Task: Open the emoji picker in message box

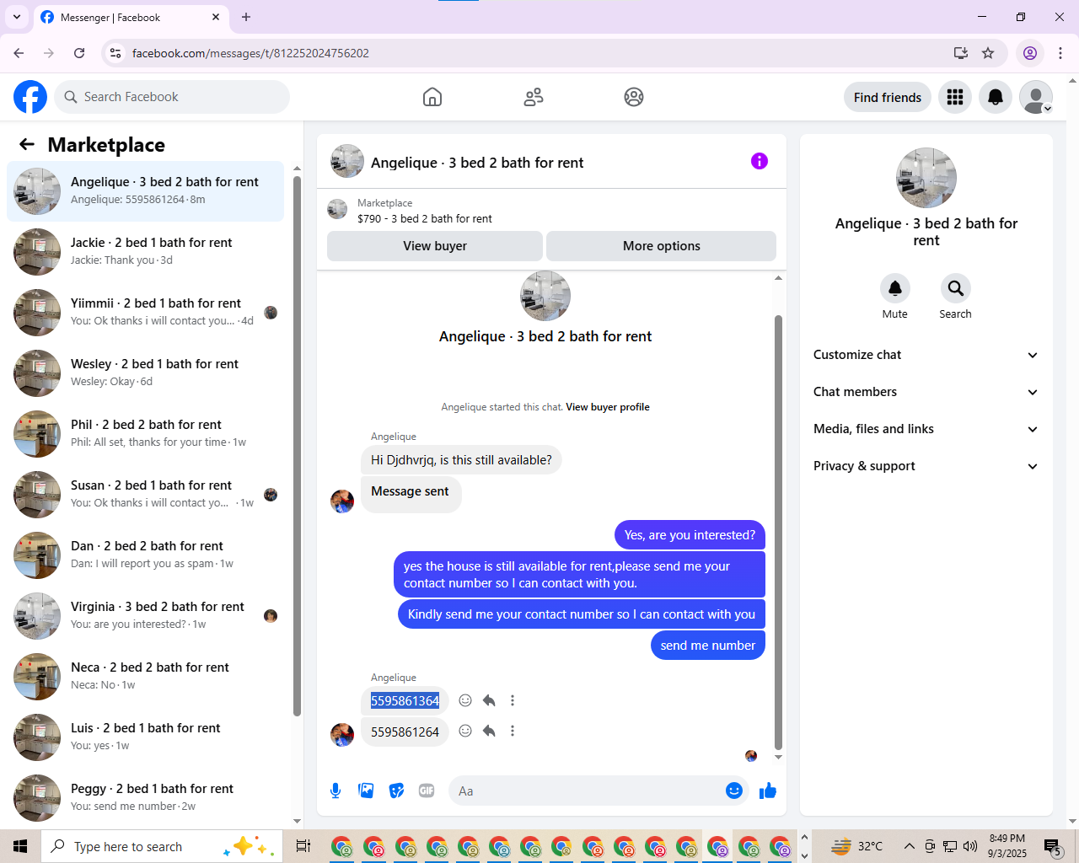Action: 734,791
